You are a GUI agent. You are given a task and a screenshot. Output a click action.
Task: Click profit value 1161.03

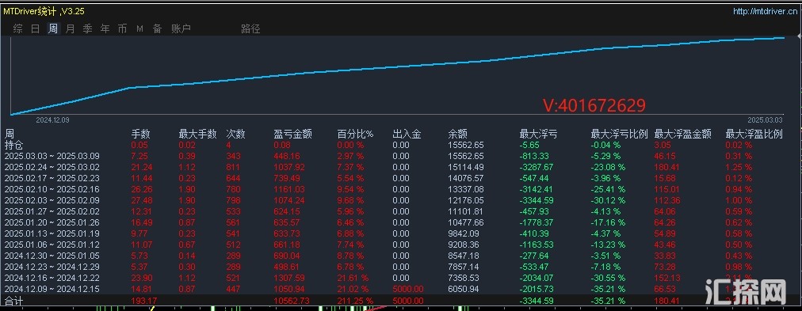[289, 189]
